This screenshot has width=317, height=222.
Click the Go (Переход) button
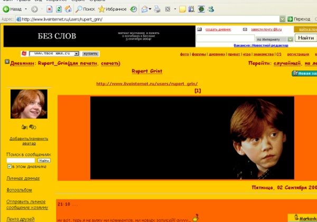pyautogui.click(x=299, y=19)
